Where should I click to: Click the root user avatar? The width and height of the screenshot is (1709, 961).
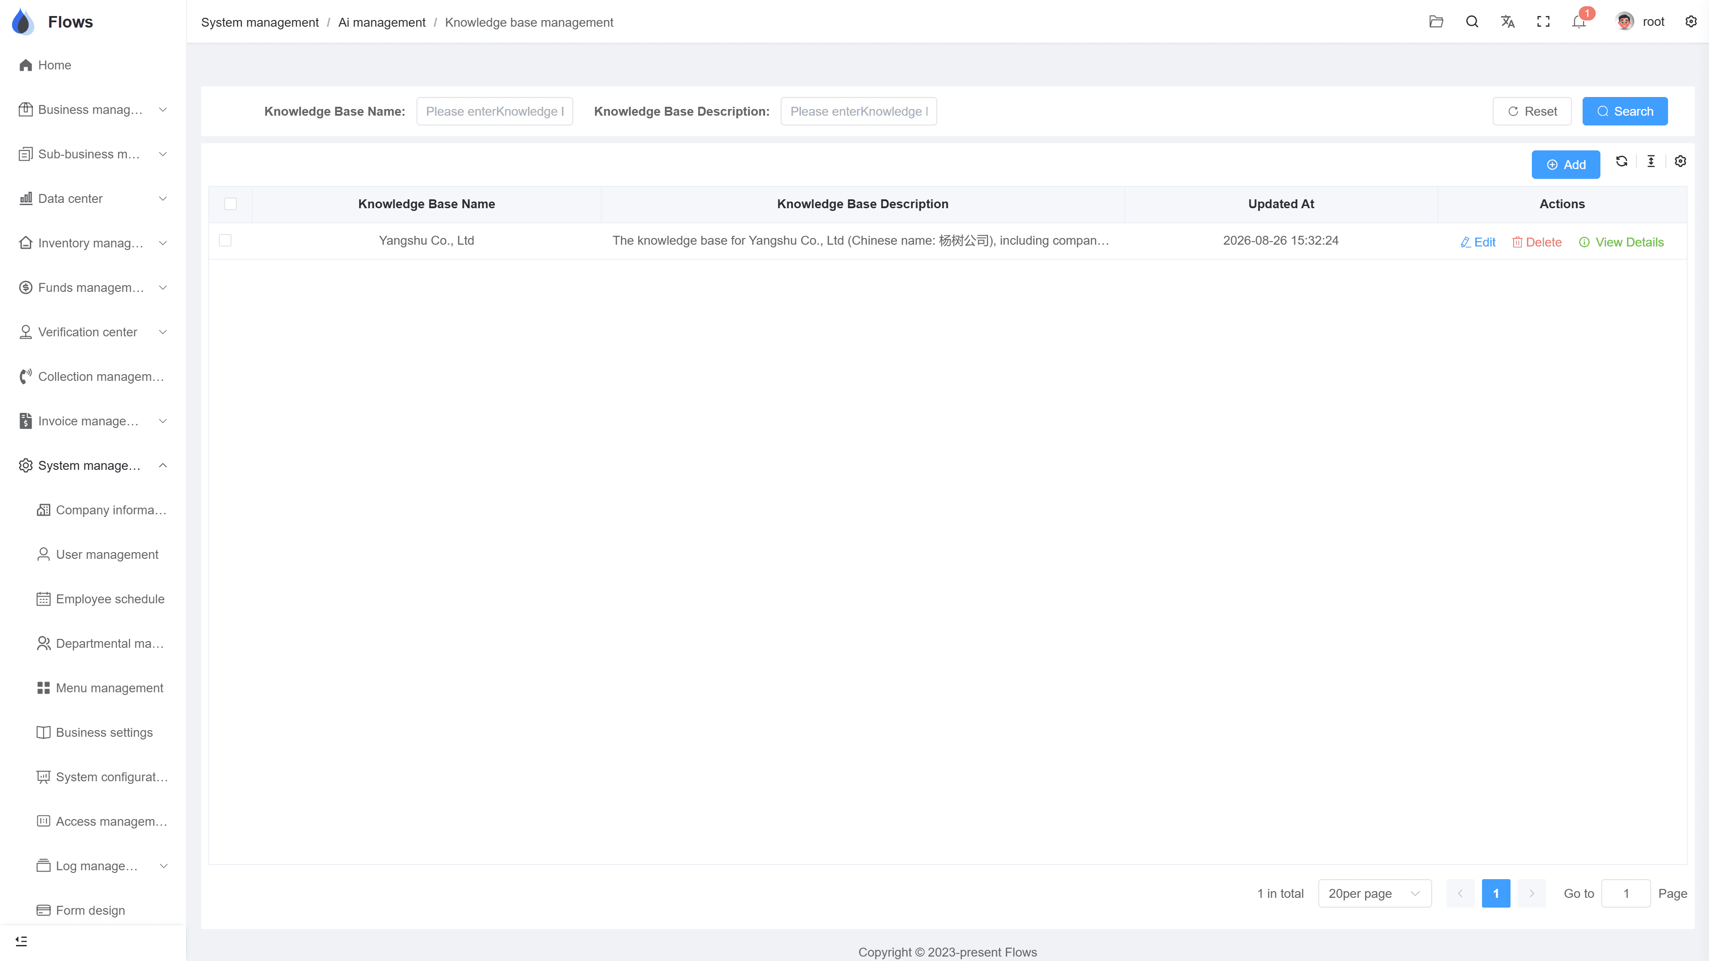1625,22
